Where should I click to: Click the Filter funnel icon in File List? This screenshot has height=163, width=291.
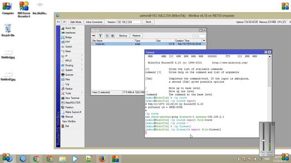100,35
